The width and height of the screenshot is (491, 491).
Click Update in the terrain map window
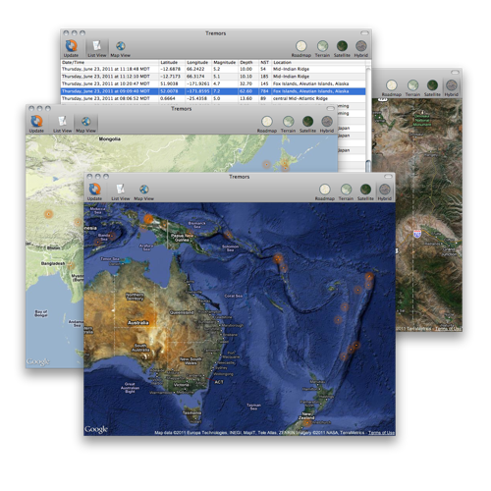pyautogui.click(x=36, y=124)
